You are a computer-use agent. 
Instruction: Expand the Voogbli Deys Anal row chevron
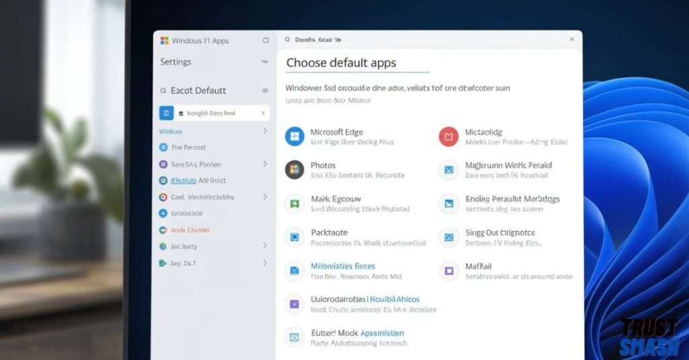pos(263,113)
